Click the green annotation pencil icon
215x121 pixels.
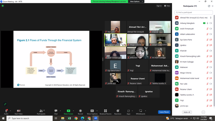(x=5, y=104)
